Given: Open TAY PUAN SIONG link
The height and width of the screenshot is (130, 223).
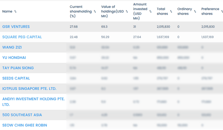Looking at the screenshot, I should 18,68.
